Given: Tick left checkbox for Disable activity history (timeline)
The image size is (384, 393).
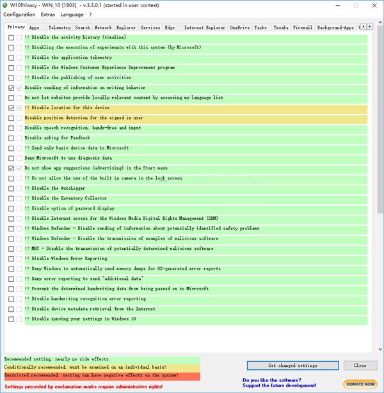Looking at the screenshot, I should point(11,38).
